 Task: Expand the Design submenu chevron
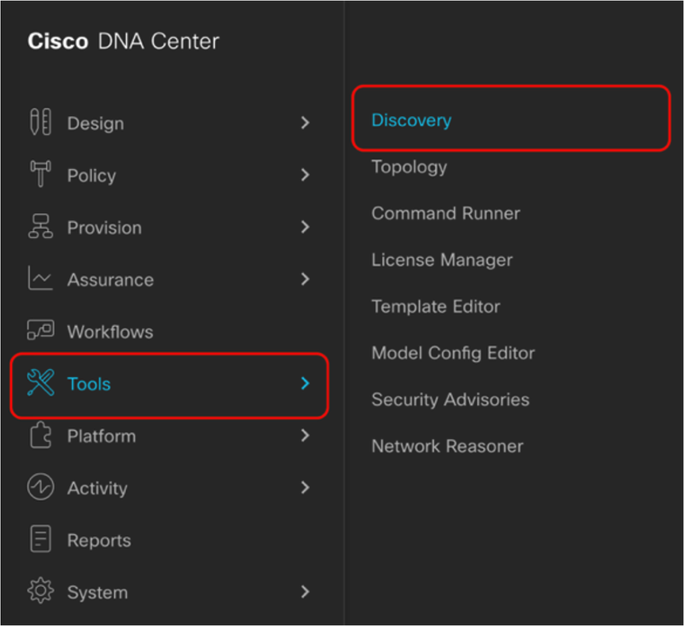point(306,122)
